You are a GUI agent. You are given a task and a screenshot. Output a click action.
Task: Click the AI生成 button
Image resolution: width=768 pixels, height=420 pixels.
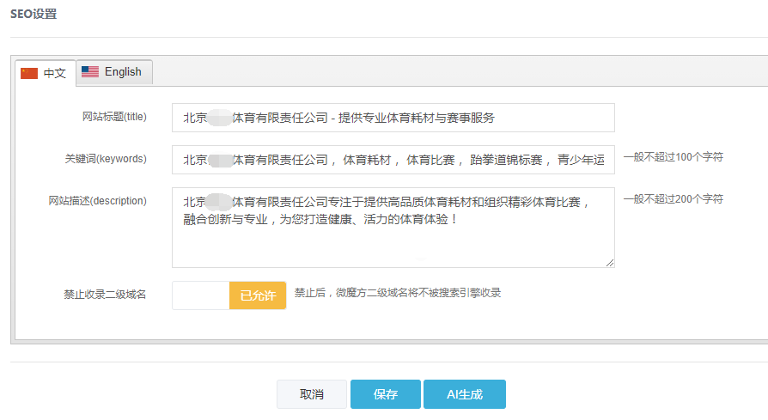click(465, 394)
